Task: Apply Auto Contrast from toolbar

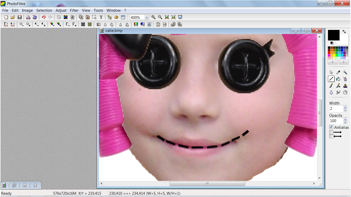Action: click(x=13, y=24)
